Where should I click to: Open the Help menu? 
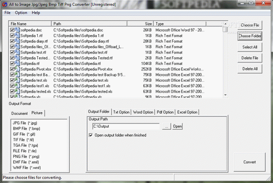36,13
